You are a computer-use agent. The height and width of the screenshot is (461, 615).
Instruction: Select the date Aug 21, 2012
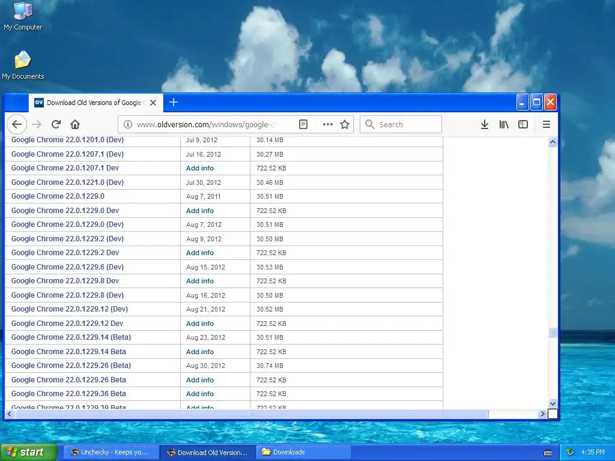tap(205, 309)
